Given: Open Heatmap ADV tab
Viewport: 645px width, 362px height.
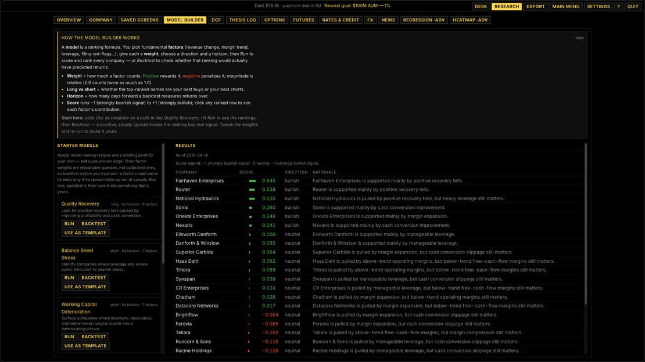Looking at the screenshot, I should click(470, 20).
